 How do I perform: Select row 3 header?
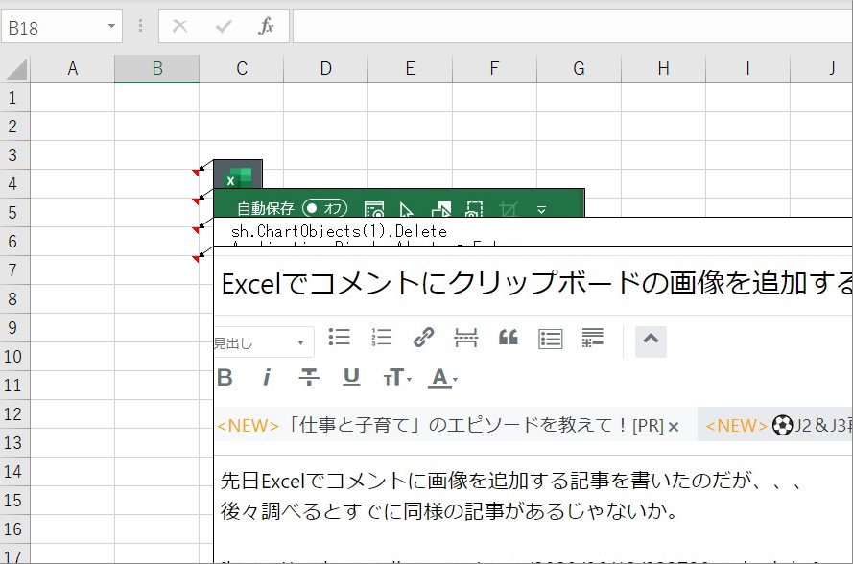coord(14,155)
